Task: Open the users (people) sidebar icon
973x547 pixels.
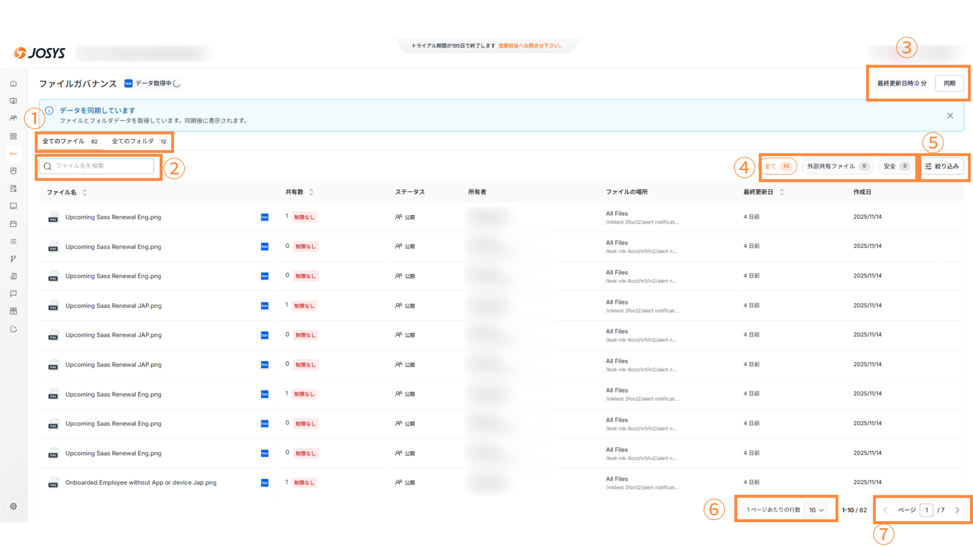Action: coord(14,118)
